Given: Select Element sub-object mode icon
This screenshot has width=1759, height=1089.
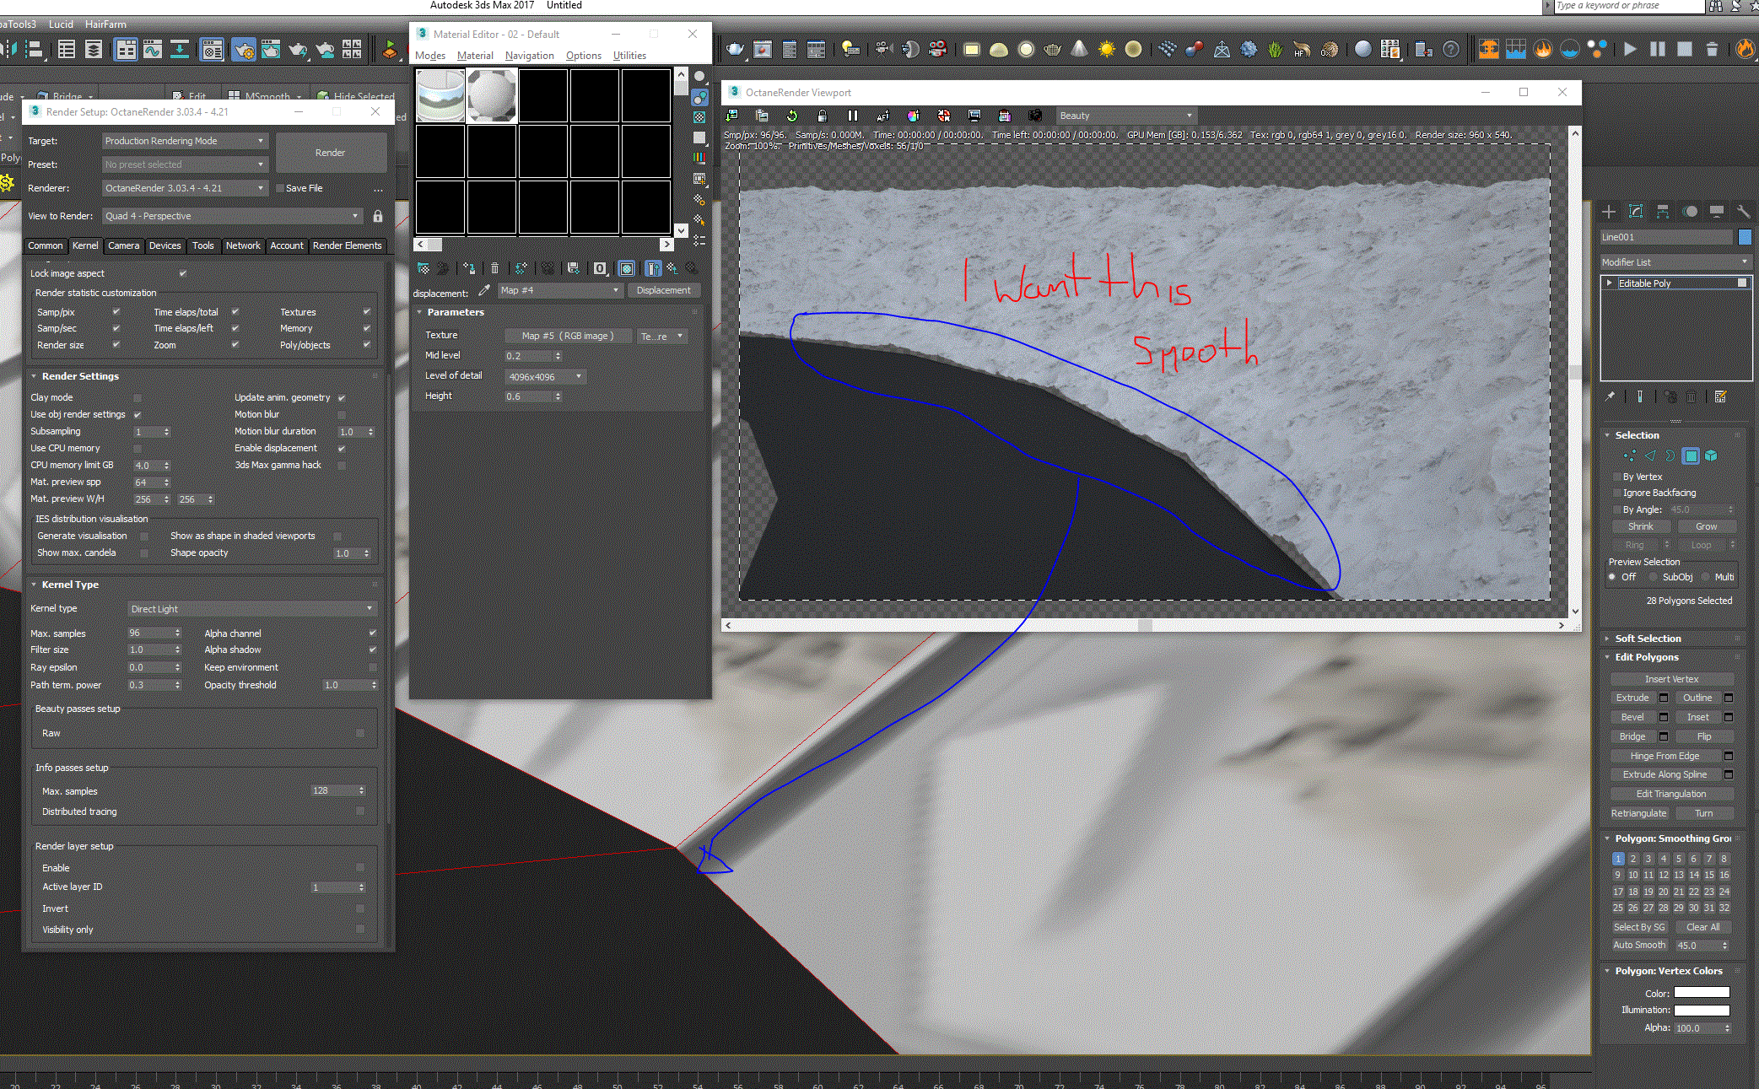Looking at the screenshot, I should pyautogui.click(x=1711, y=456).
